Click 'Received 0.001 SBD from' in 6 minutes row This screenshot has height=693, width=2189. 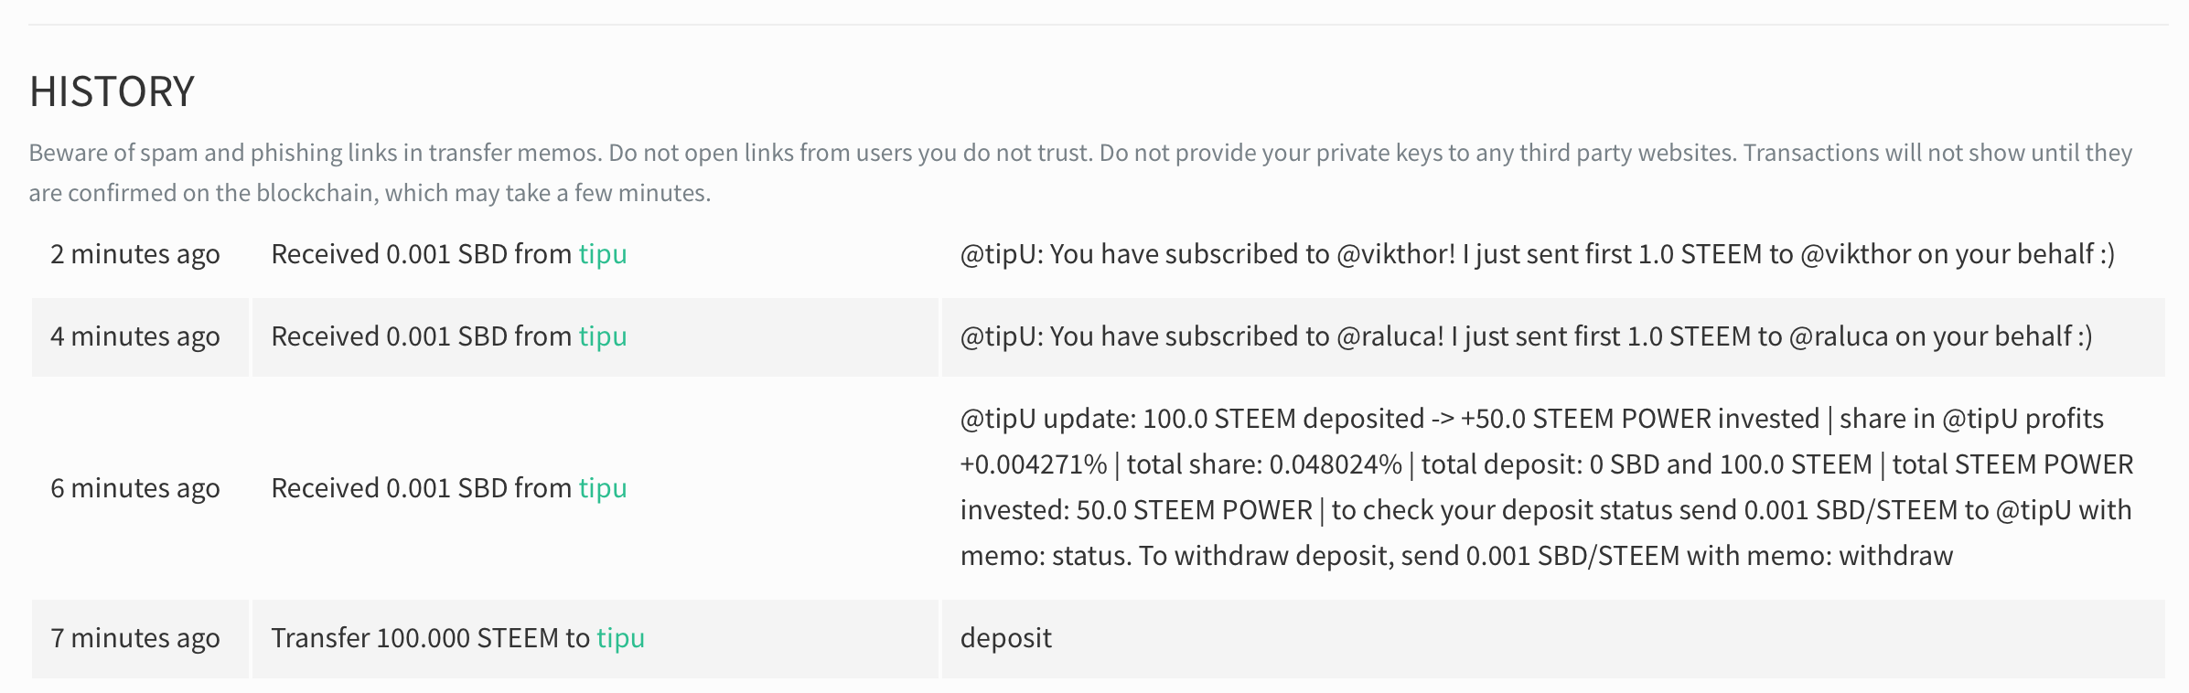[x=422, y=488]
